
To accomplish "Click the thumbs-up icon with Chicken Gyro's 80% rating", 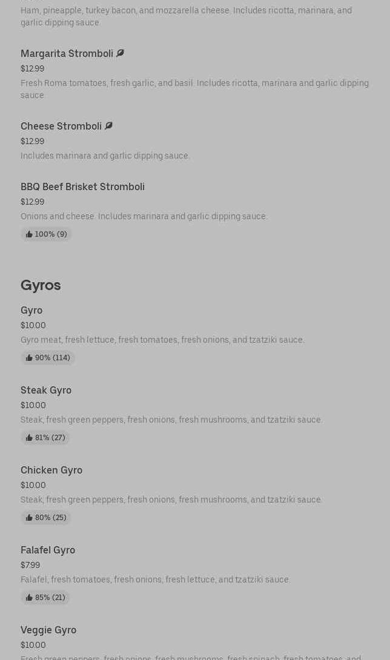I will coord(29,518).
